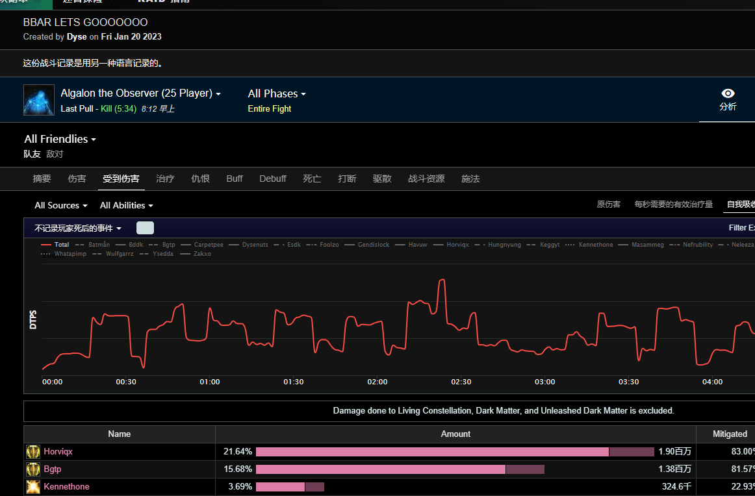The width and height of the screenshot is (755, 496).
Task: Click Bgtp's class icon in the table
Action: (32, 469)
